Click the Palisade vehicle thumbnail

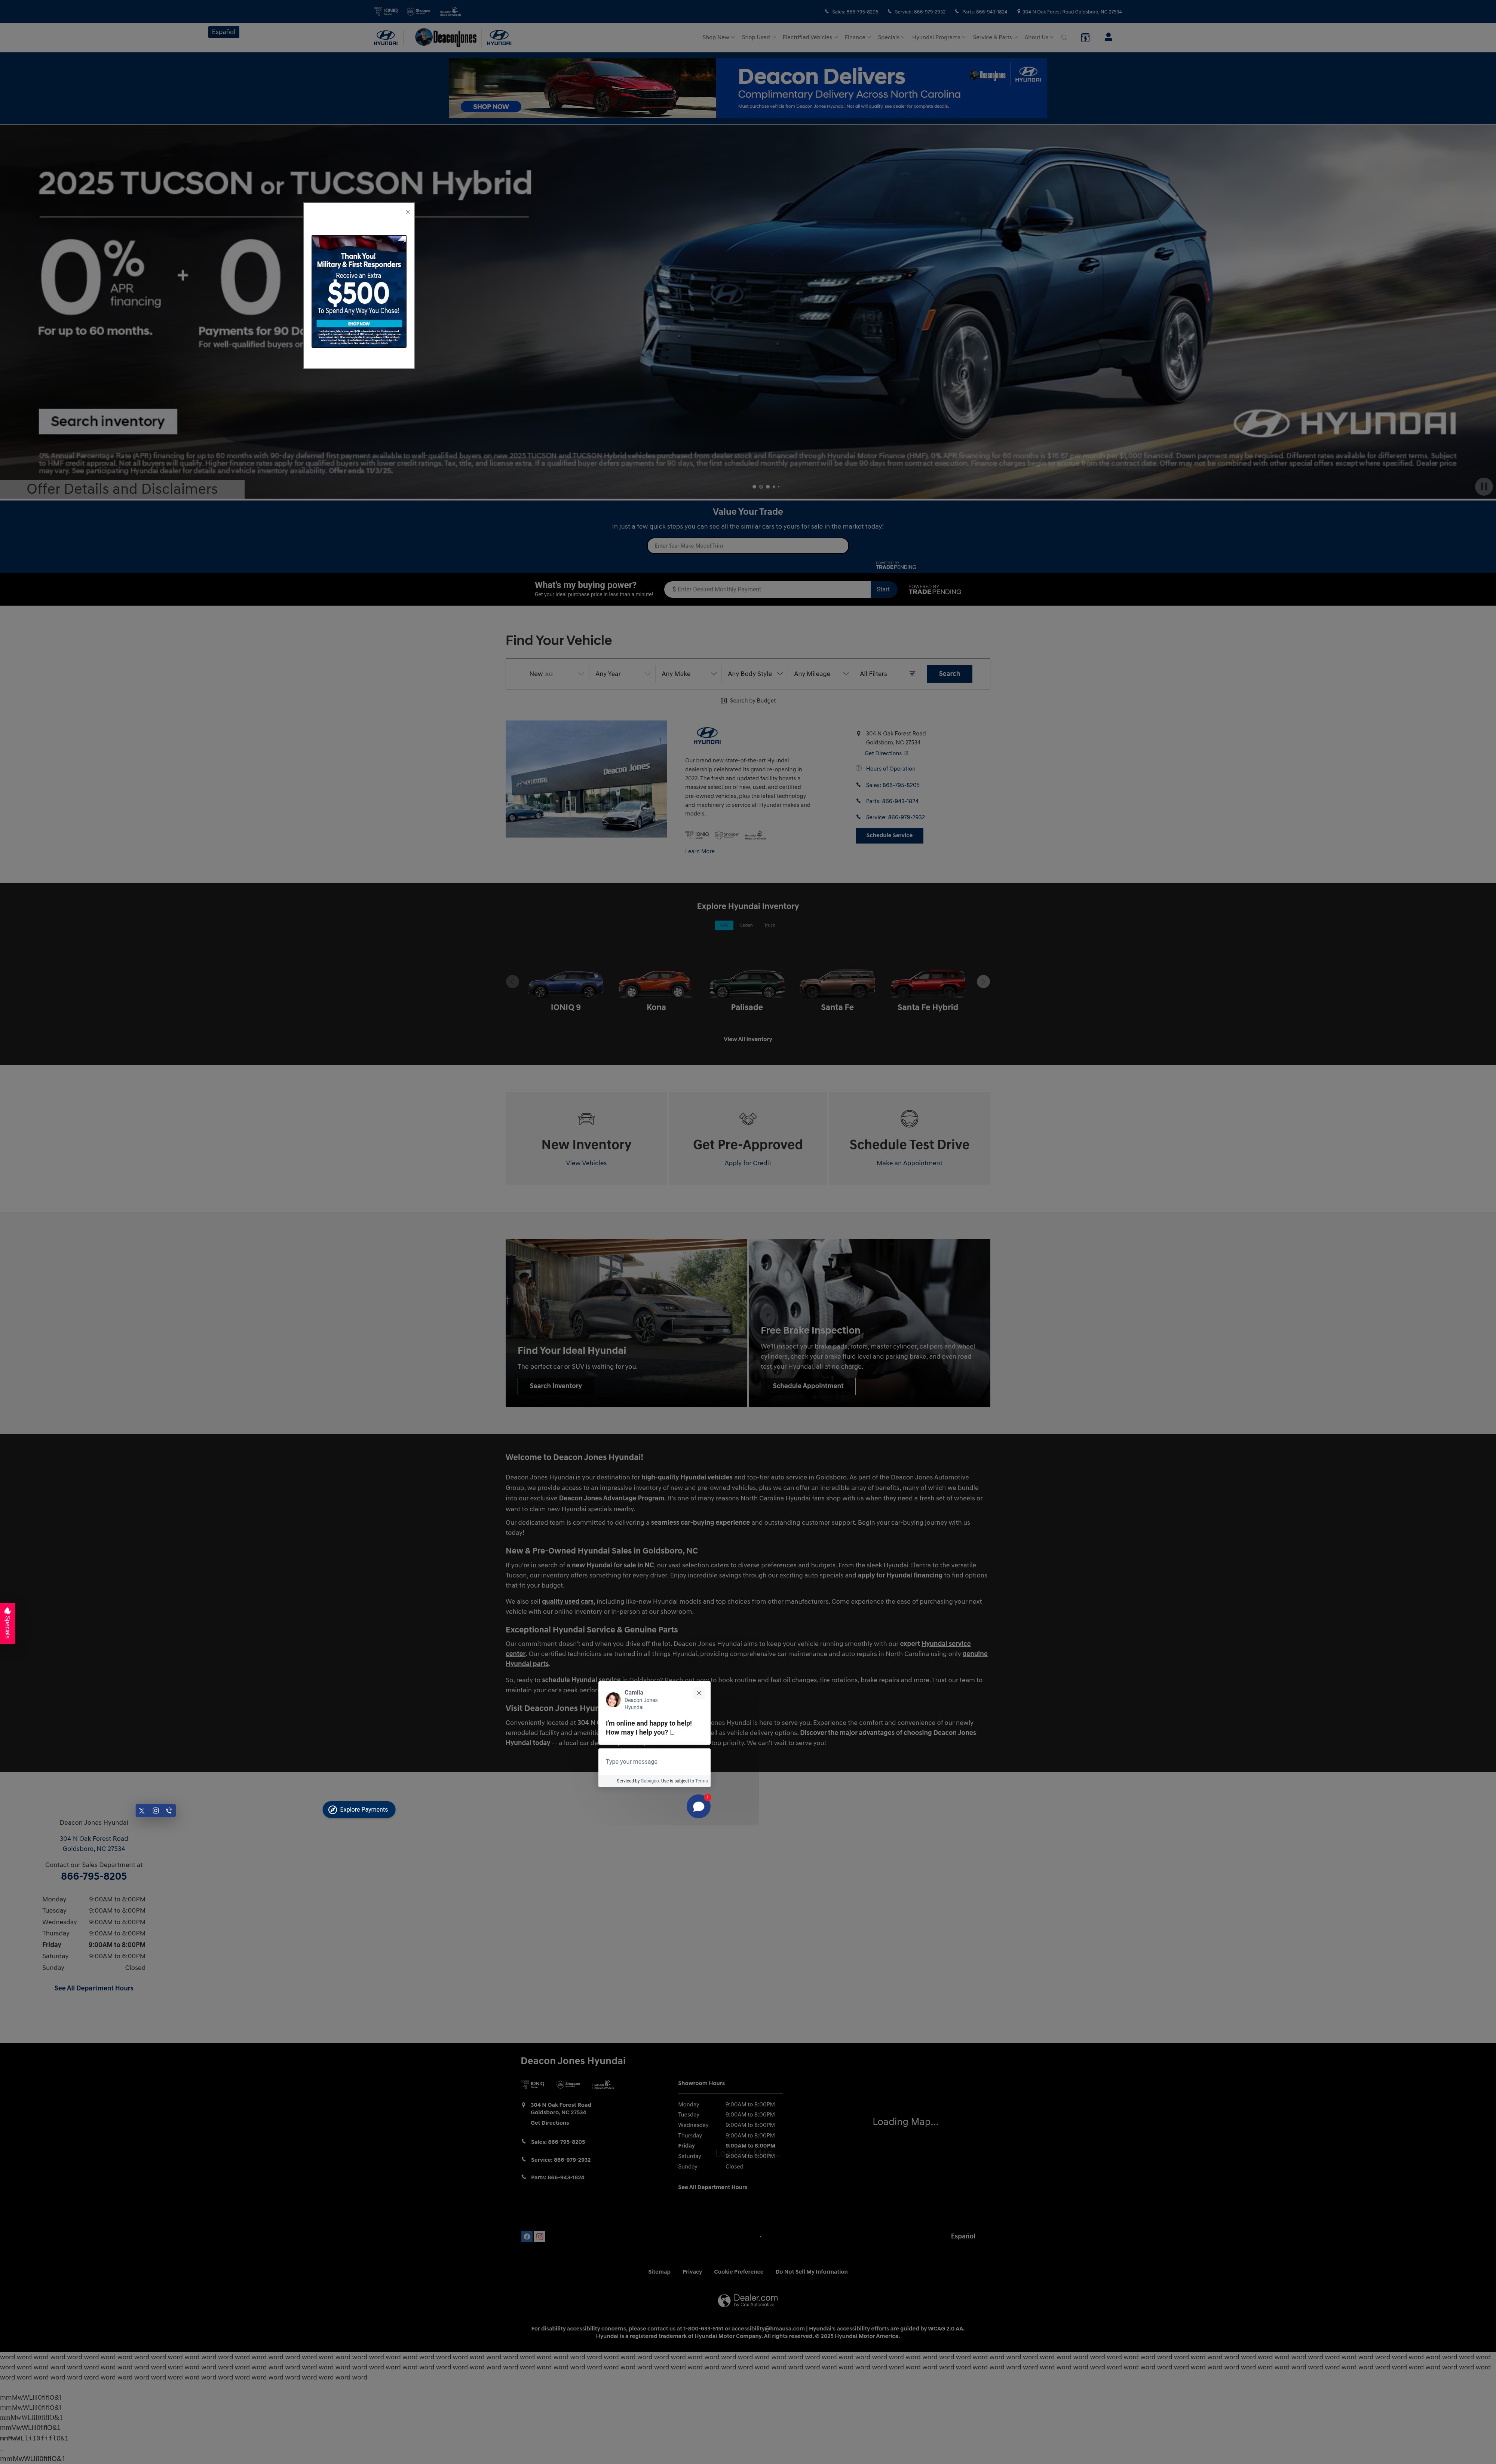[747, 984]
